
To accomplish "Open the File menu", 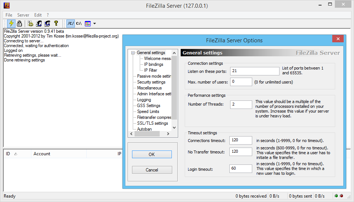I will click(9, 15).
